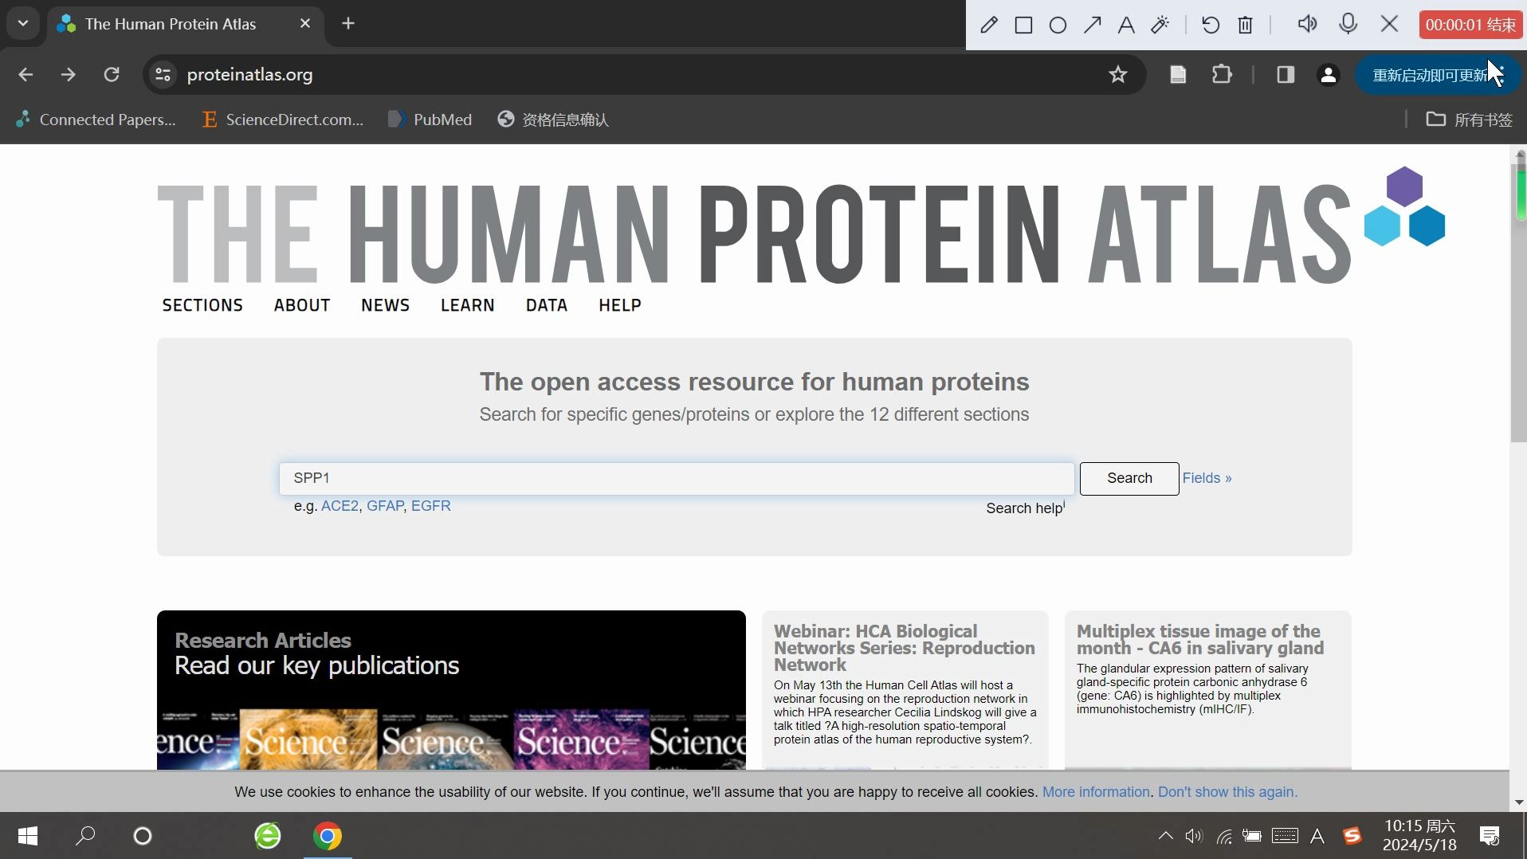Click the address bar URL proteinatlas.org
The width and height of the screenshot is (1527, 859).
(x=249, y=74)
